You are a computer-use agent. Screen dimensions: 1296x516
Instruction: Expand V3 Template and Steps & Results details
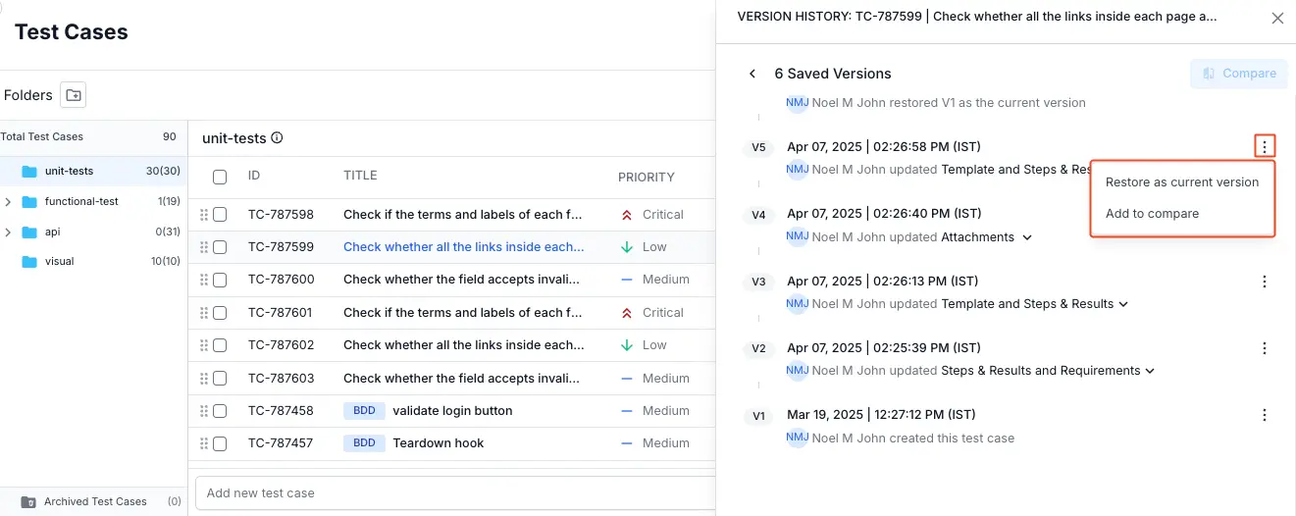point(1123,304)
